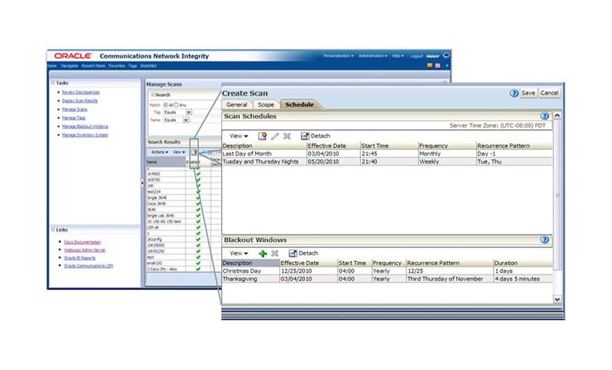Open View dropdown in Scan Schedules
The image size is (612, 370).
239,136
